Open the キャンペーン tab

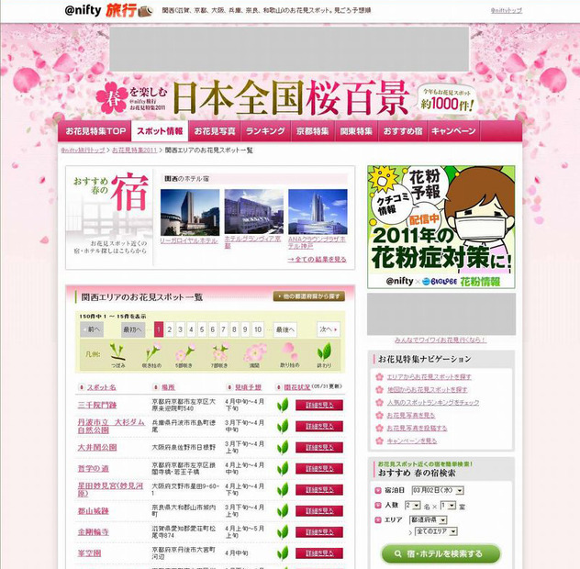tap(453, 131)
